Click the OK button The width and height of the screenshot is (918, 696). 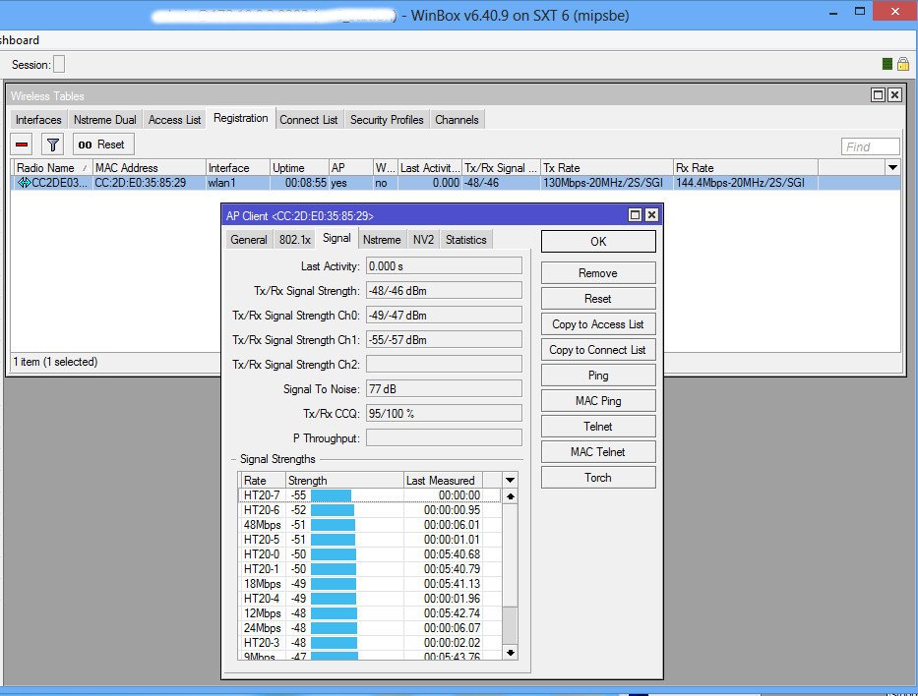(598, 242)
